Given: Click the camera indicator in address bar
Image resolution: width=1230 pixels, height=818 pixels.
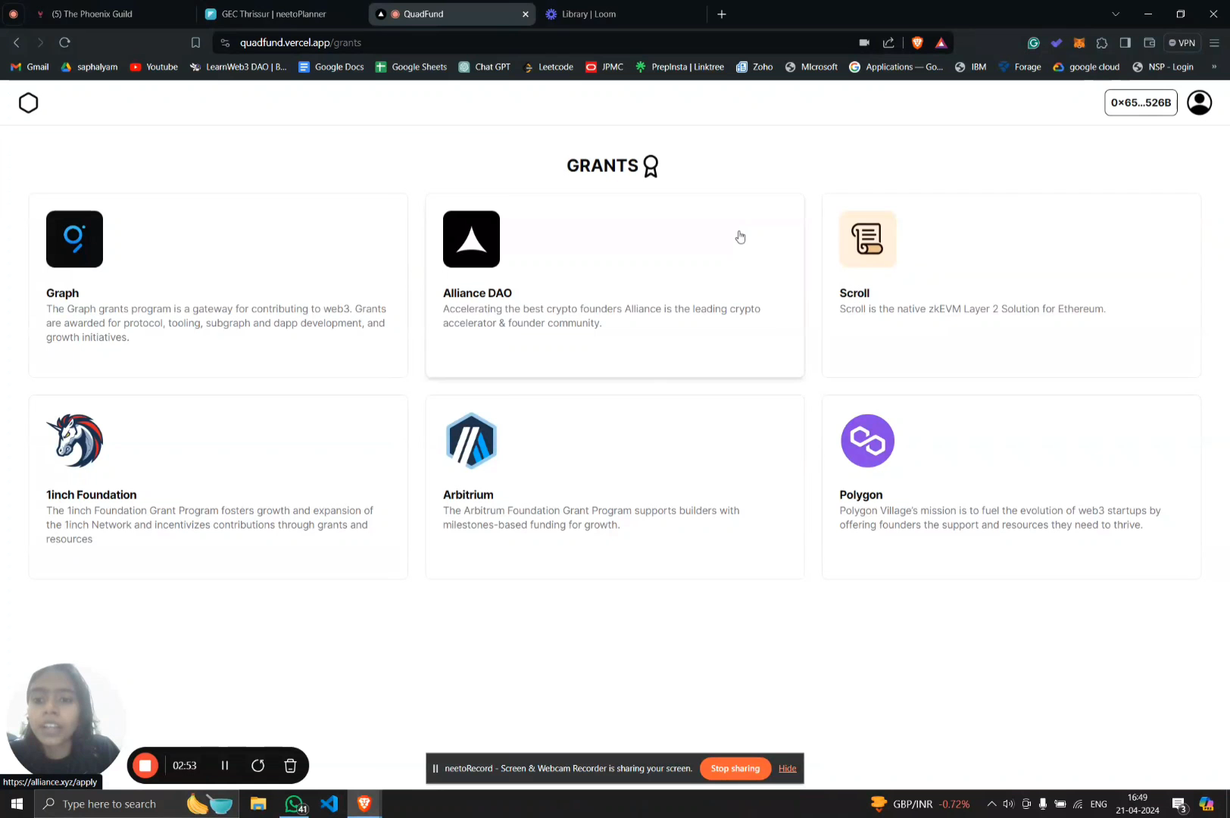Looking at the screenshot, I should click(x=864, y=42).
